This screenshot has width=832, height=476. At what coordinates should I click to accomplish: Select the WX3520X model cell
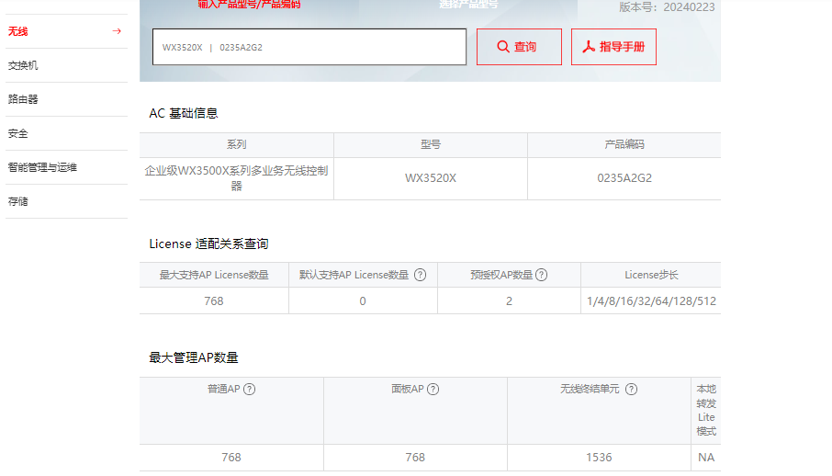(431, 178)
